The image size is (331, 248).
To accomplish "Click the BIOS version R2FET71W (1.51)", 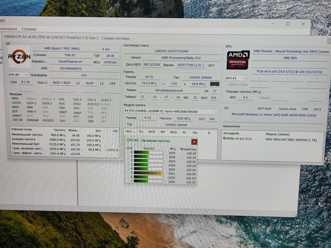I will [x=190, y=65].
